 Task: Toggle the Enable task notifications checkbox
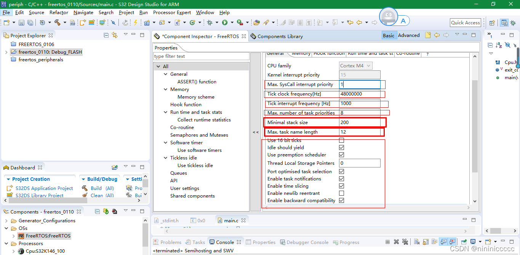coord(341,179)
